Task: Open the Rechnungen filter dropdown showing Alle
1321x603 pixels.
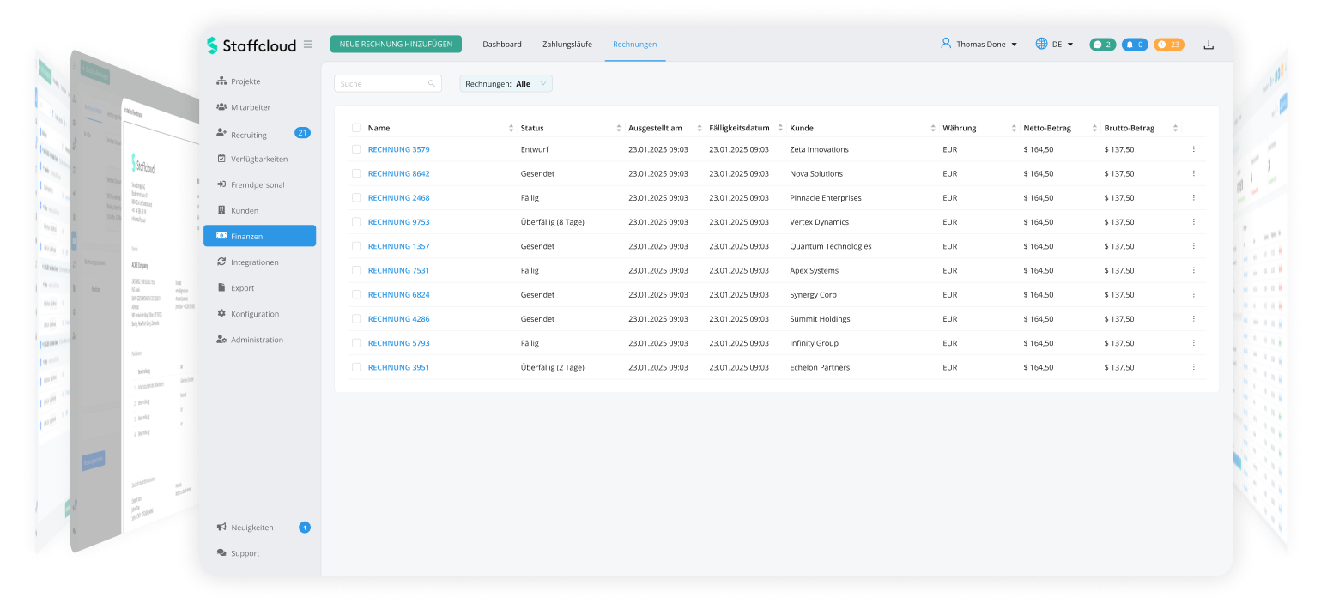Action: [x=506, y=83]
